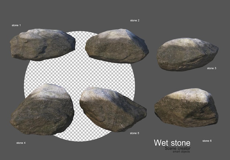Click the 'stone 5' label
The height and width of the screenshot is (160, 230).
coord(134,133)
